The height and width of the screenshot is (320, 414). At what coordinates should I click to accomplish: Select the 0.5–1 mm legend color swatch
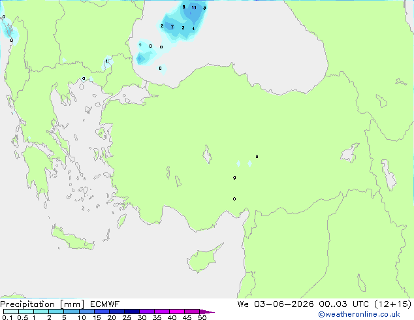tap(26, 312)
